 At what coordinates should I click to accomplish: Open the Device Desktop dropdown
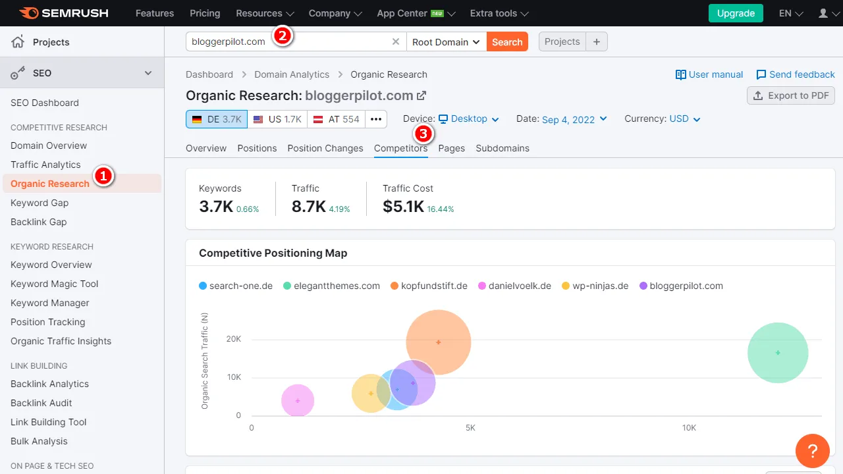coord(469,119)
